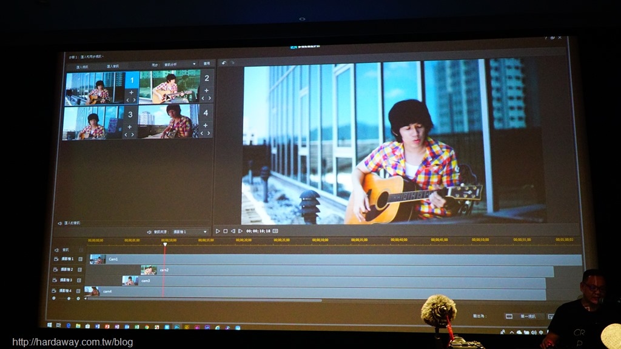Stop playback with the square Stop button

pos(226,231)
